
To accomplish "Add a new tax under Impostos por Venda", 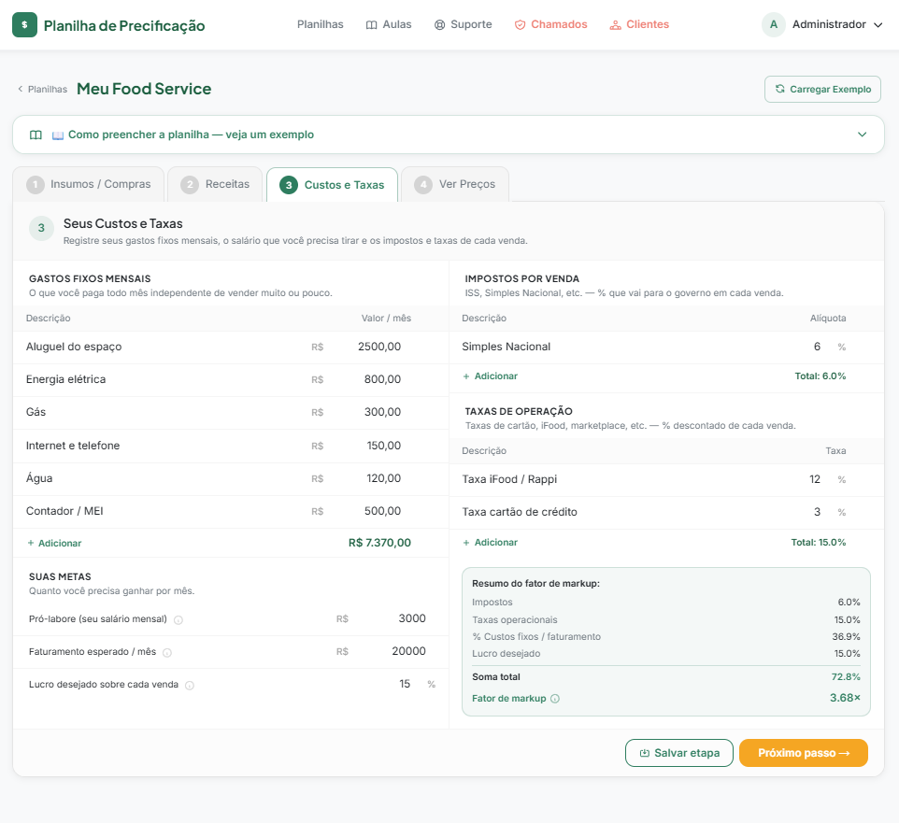I will 491,376.
